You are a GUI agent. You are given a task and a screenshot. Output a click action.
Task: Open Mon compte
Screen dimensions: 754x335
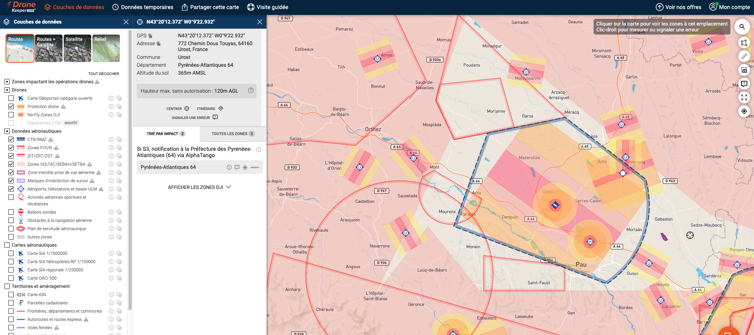click(x=730, y=7)
